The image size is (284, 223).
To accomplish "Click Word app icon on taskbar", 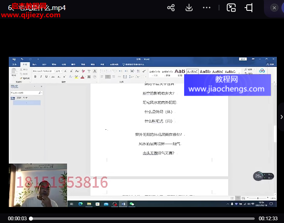I will [x=123, y=204].
